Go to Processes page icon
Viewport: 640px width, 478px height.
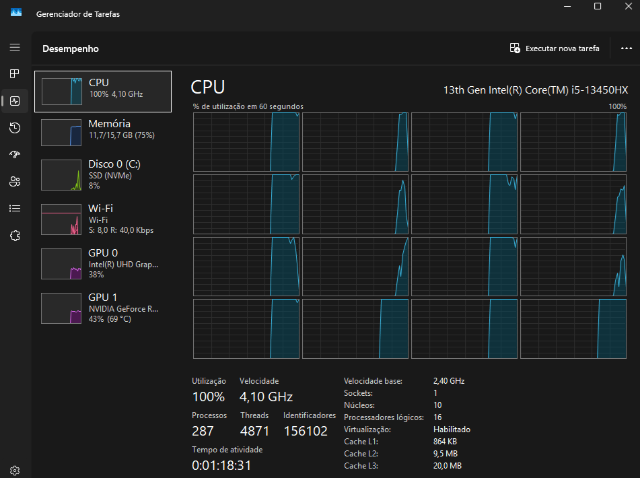[x=15, y=74]
